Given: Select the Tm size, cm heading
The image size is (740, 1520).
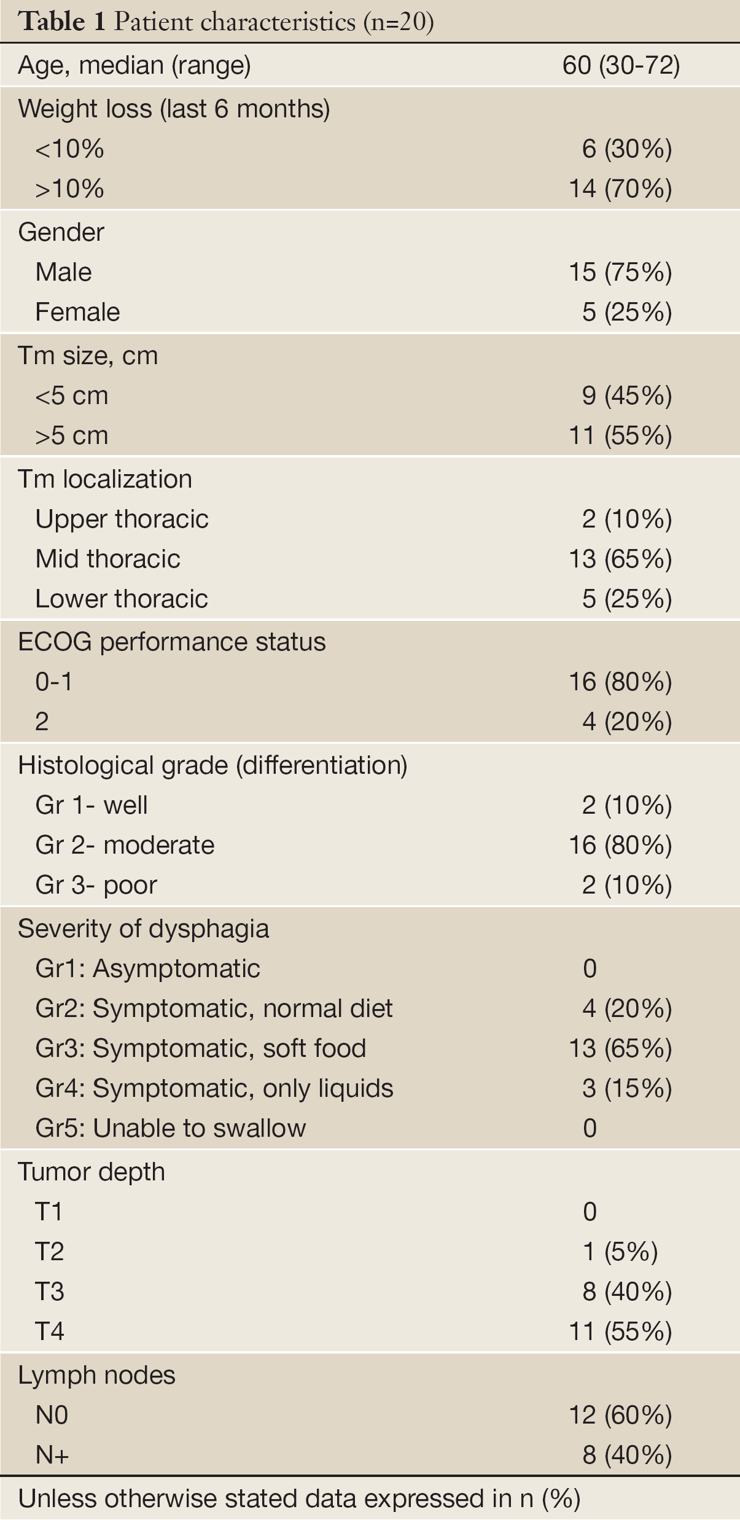Looking at the screenshot, I should pyautogui.click(x=88, y=356).
